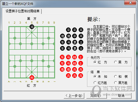The height and width of the screenshot is (102, 138).
Task: Click the 提示: heading
Action: [x=94, y=19]
